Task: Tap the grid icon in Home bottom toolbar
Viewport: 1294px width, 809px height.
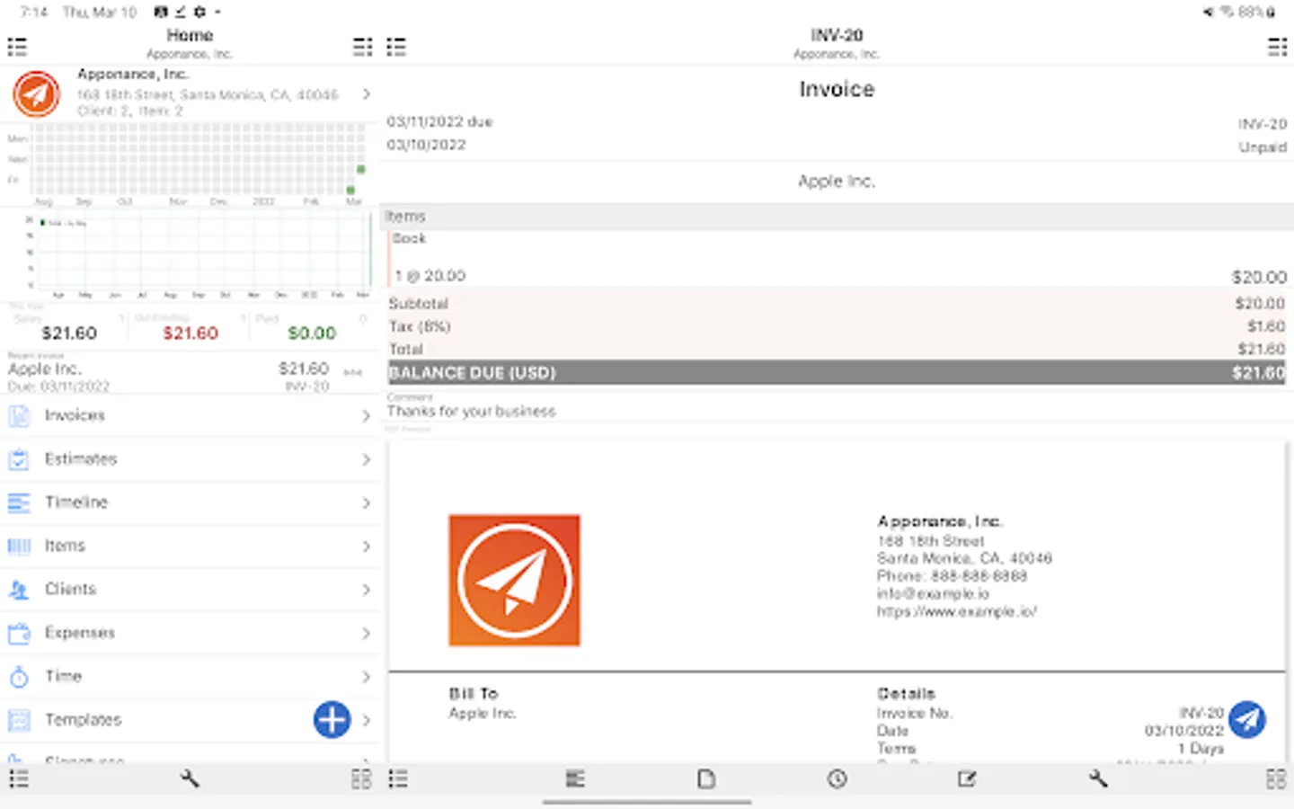Action: (x=361, y=778)
